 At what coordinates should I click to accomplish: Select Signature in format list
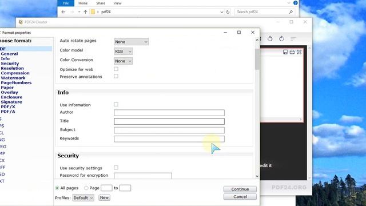(11, 102)
